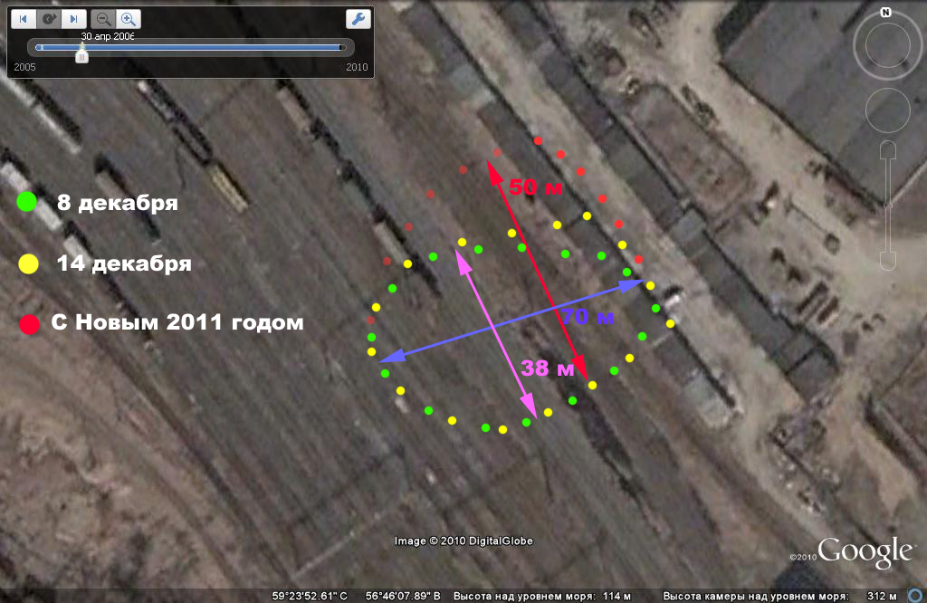Click the center of the look joystick ring
This screenshot has width=927, height=603.
coord(887,44)
